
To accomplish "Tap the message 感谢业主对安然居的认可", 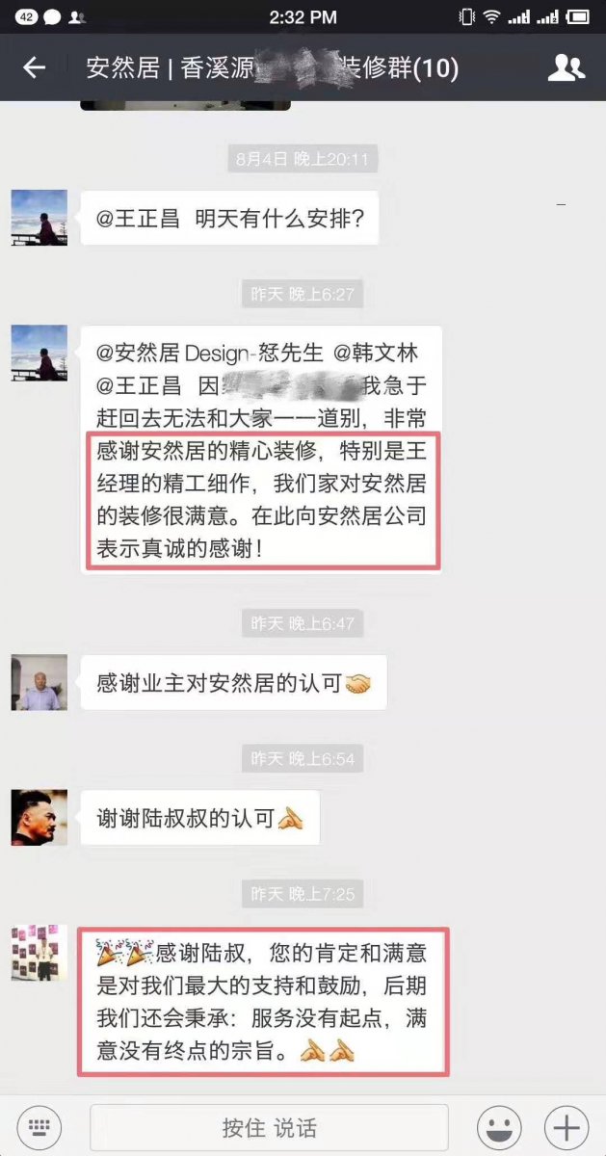I will click(234, 683).
